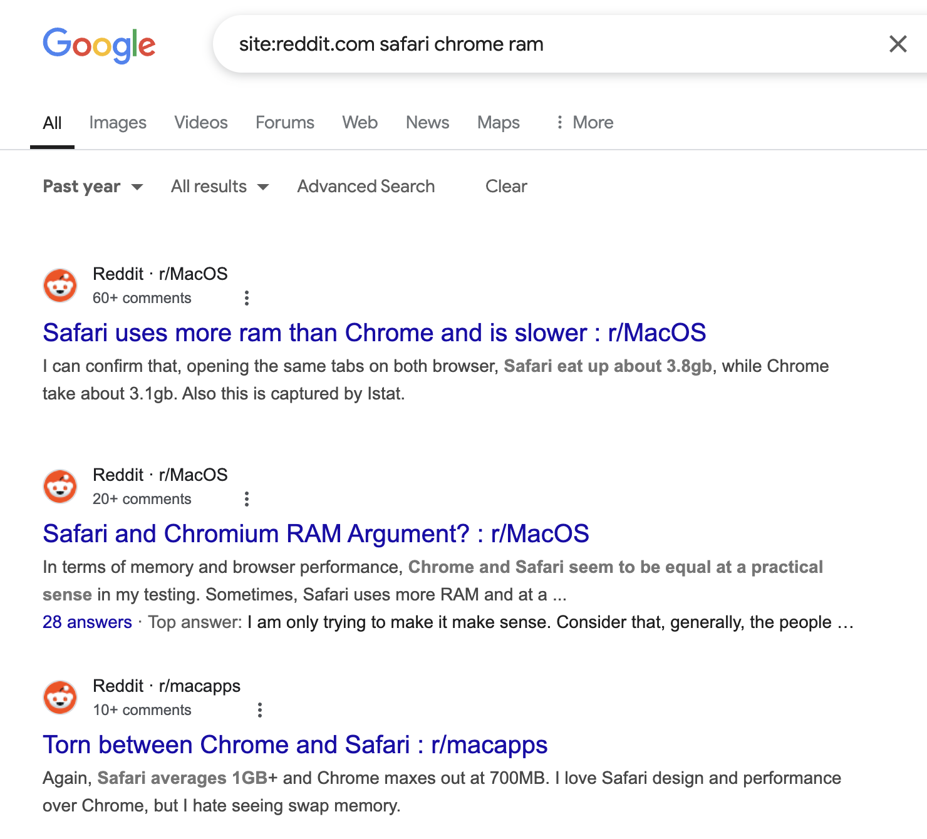Screen dimensions: 927x839
Task: Switch to the Videos tab
Action: (201, 122)
